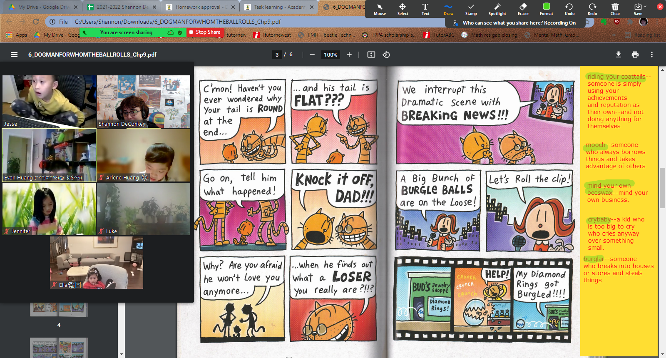Viewport: 666px width, 358px height.
Task: Open Mental Math: Grad... bookmark
Action: click(x=552, y=35)
